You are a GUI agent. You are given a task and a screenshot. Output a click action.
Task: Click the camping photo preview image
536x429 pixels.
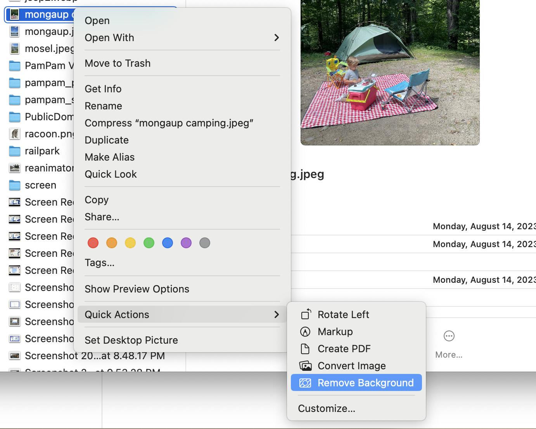pyautogui.click(x=390, y=72)
